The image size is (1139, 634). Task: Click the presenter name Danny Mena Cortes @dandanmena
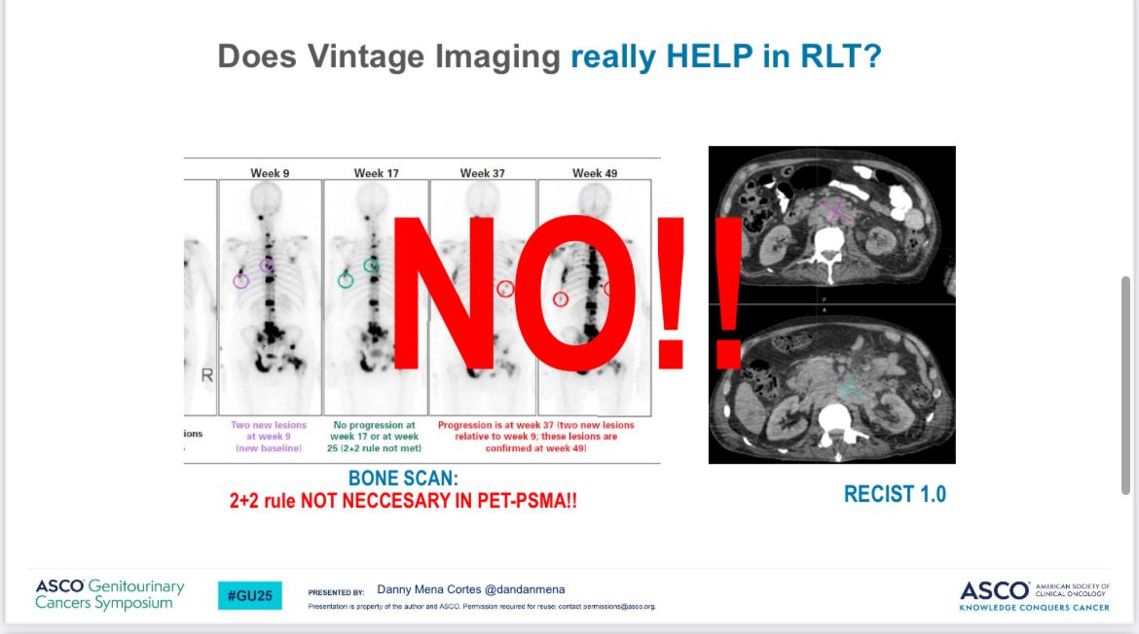[x=471, y=589]
